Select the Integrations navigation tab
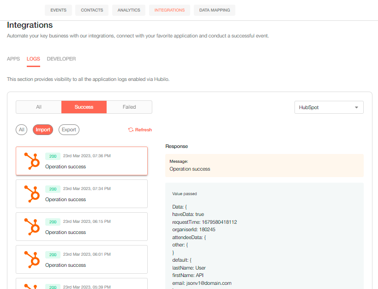 click(169, 10)
